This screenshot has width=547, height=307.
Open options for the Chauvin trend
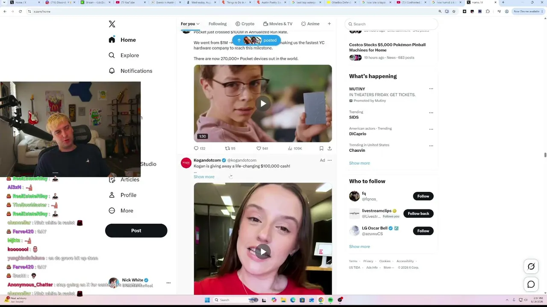[x=431, y=146]
